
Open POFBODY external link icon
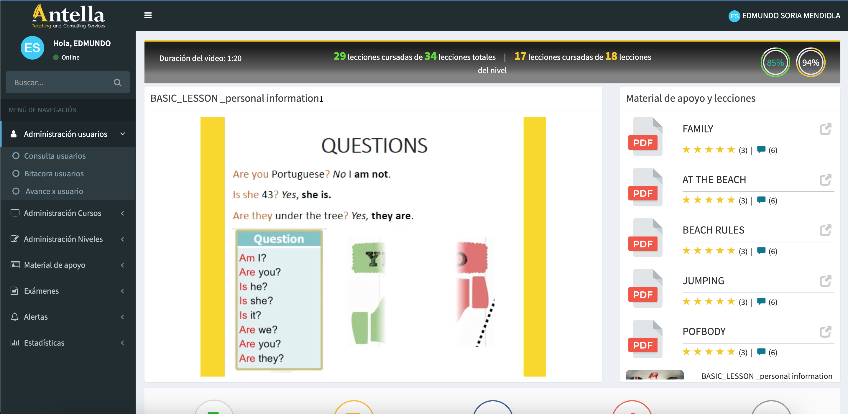click(x=825, y=331)
